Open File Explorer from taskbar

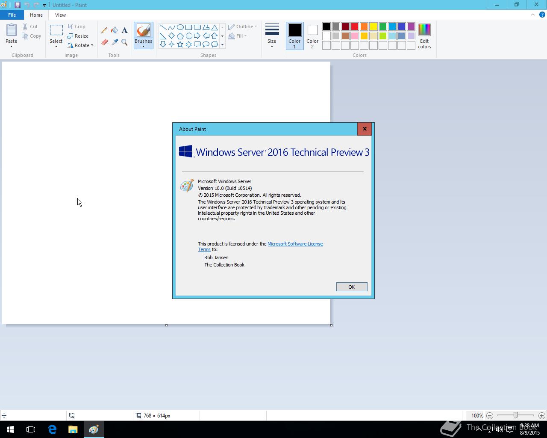click(73, 429)
